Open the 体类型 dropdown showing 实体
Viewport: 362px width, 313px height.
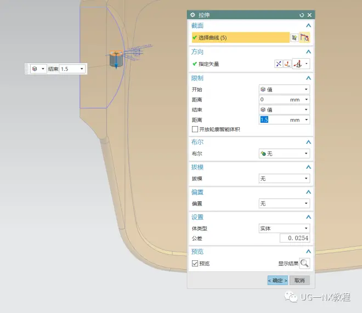(x=284, y=228)
